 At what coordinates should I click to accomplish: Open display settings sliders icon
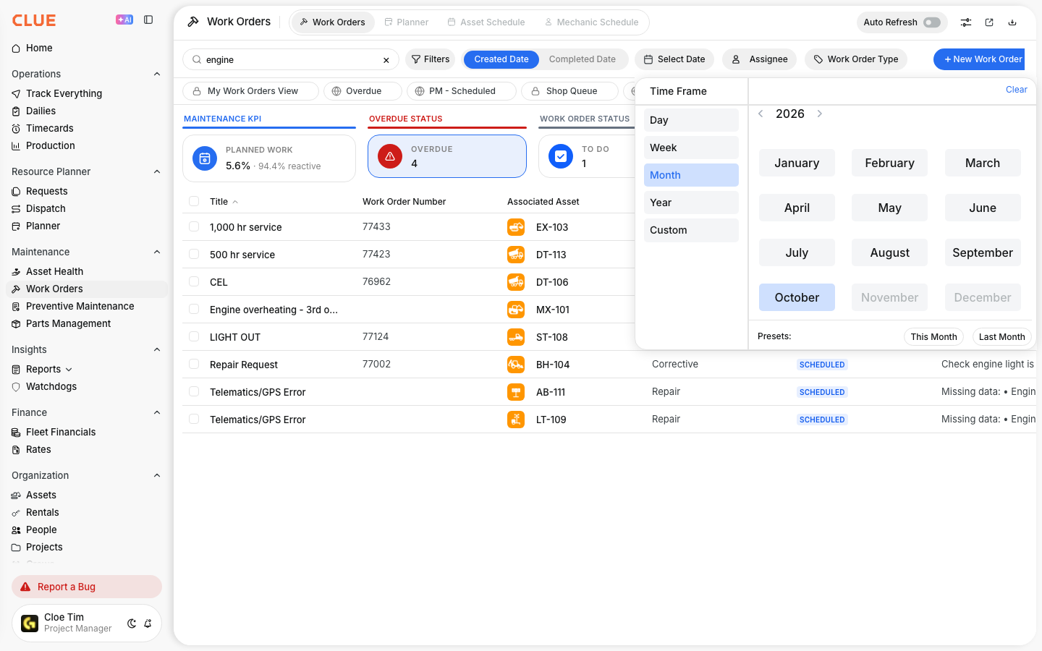966,22
